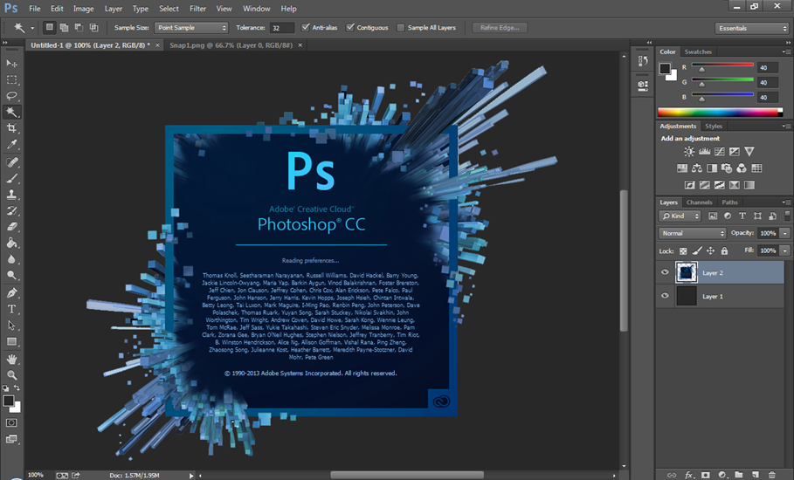Select the Rectangular Marquee tool
Screen dimensions: 794x480
point(11,79)
